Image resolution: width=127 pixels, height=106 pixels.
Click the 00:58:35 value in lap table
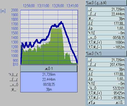coord(49,85)
